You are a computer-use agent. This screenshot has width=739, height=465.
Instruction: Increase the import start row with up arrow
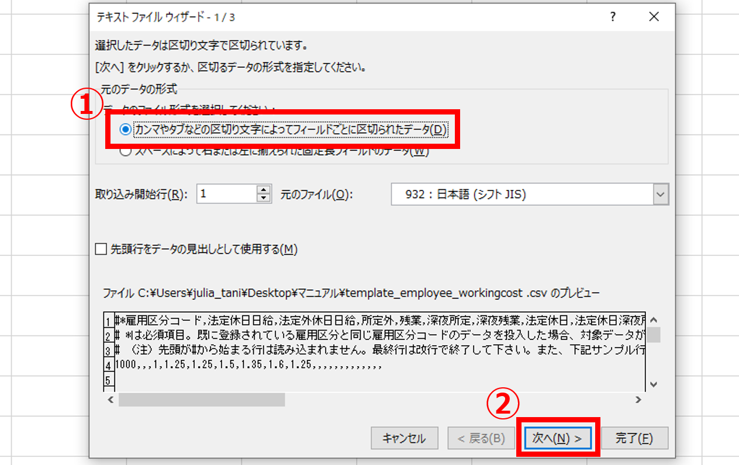[265, 189]
